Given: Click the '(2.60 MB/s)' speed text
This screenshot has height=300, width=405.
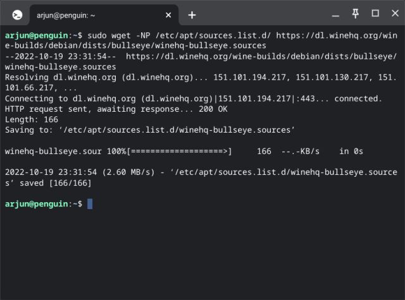Looking at the screenshot, I should [x=128, y=172].
